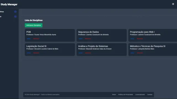The height and width of the screenshot is (99, 177).
Task: Click the red remove link under Métodos e Técnicas de Pesquisa SI
Action: (140, 53)
